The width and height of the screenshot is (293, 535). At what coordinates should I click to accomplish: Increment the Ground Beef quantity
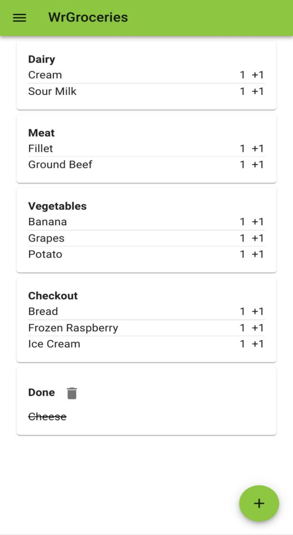tap(258, 164)
